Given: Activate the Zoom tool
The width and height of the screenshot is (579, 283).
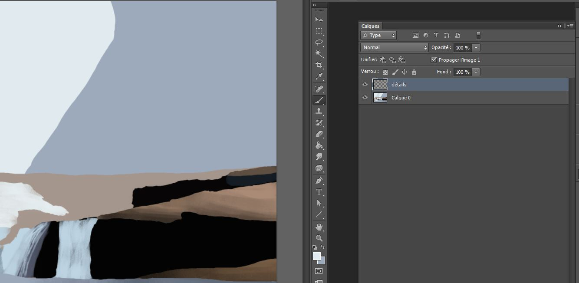Looking at the screenshot, I should [x=319, y=238].
